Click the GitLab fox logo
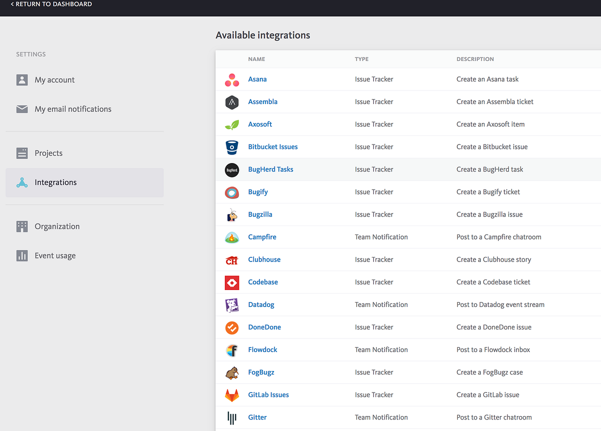The image size is (601, 431). click(231, 395)
